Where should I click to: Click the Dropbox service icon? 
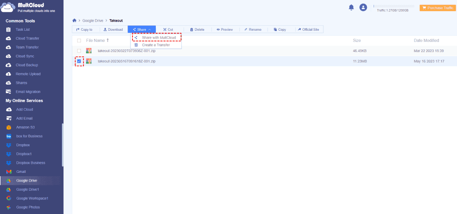[9, 145]
